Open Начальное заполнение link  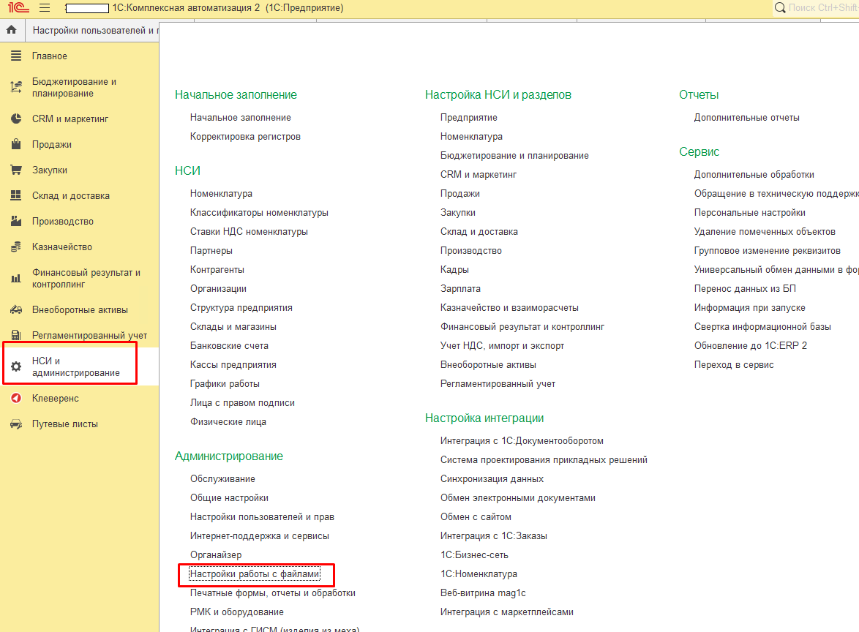click(x=241, y=118)
